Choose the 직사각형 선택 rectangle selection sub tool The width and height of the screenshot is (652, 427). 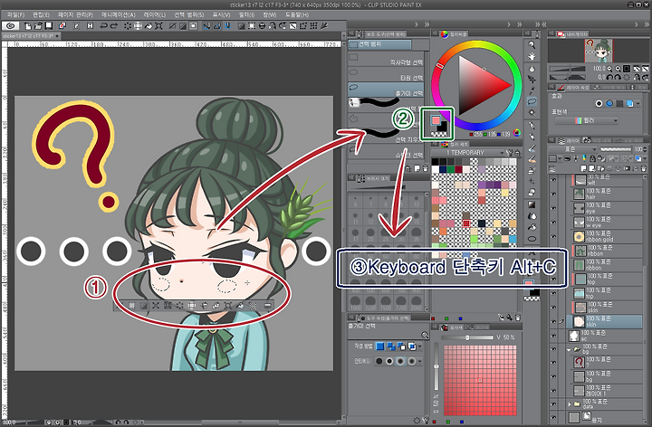tap(386, 59)
